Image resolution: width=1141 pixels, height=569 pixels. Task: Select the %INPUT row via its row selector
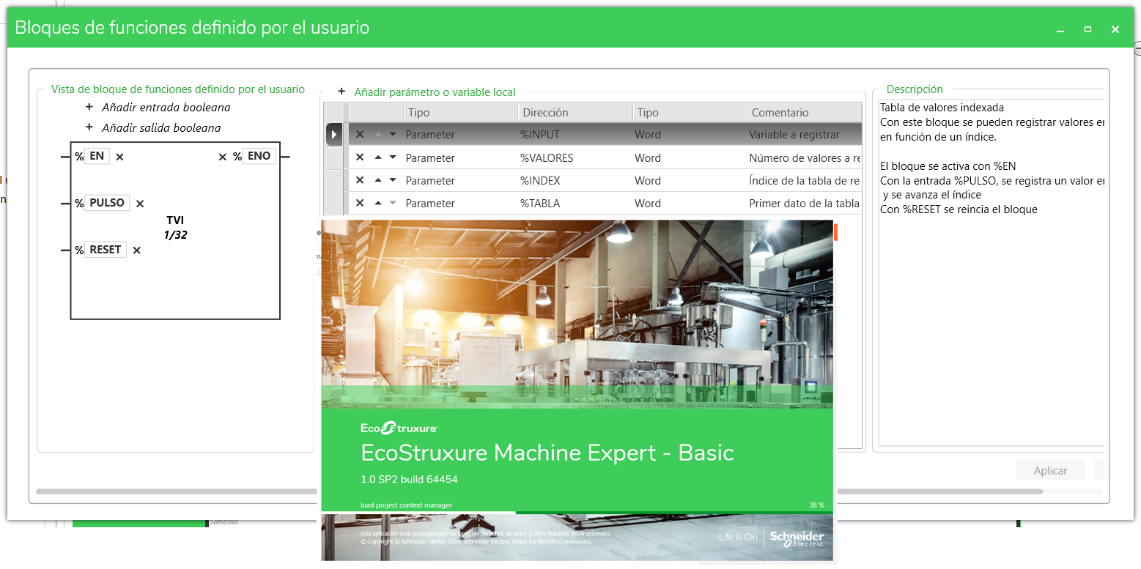pos(333,135)
